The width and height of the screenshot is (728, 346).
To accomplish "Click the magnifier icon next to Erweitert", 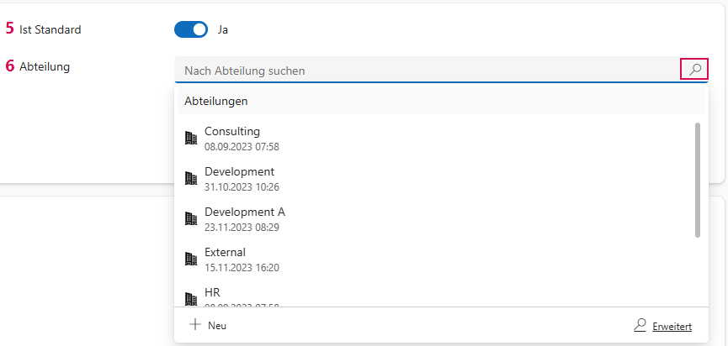I will point(640,325).
